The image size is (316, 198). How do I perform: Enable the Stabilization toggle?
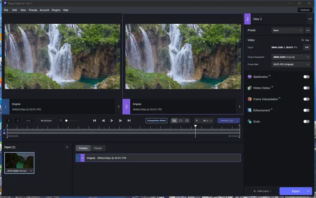point(306,77)
